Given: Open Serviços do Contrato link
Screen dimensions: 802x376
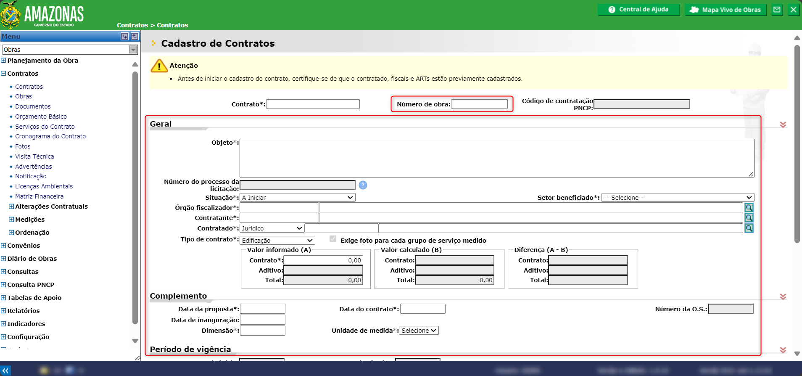Looking at the screenshot, I should click(45, 127).
